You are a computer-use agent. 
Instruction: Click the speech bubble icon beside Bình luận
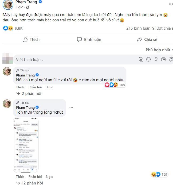pos(79,40)
